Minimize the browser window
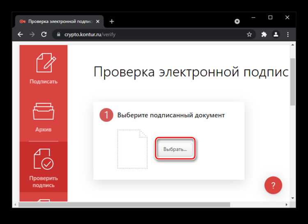Viewport: 308px width, 224px height. [253, 18]
